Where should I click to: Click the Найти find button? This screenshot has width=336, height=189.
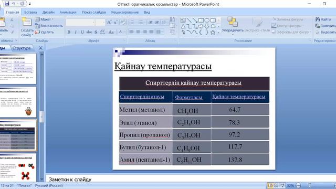pyautogui.click(x=323, y=19)
